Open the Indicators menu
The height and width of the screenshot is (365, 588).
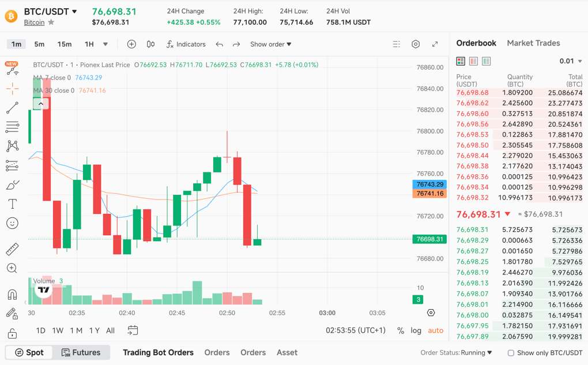coord(186,44)
